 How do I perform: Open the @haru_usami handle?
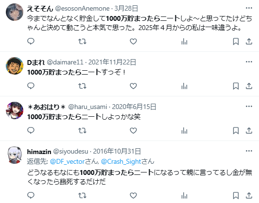point(87,107)
